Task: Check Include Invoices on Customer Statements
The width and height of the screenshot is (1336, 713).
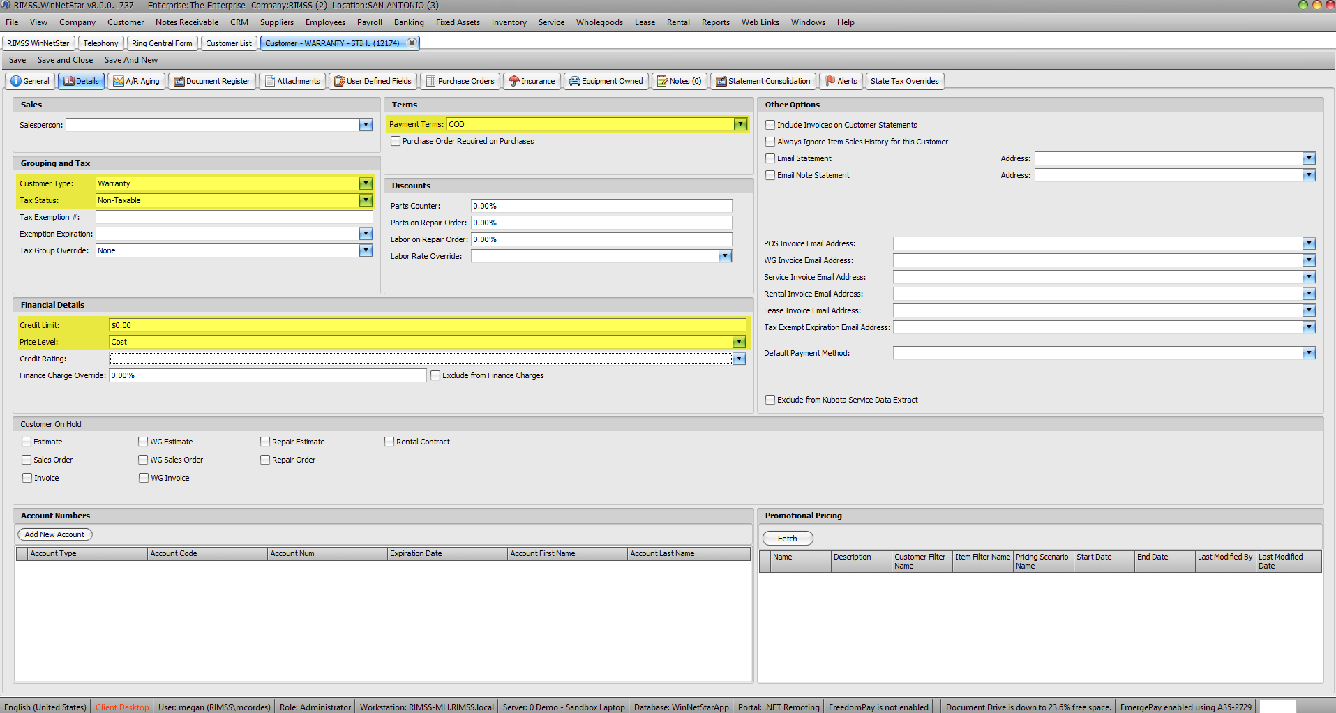Action: pyautogui.click(x=770, y=125)
